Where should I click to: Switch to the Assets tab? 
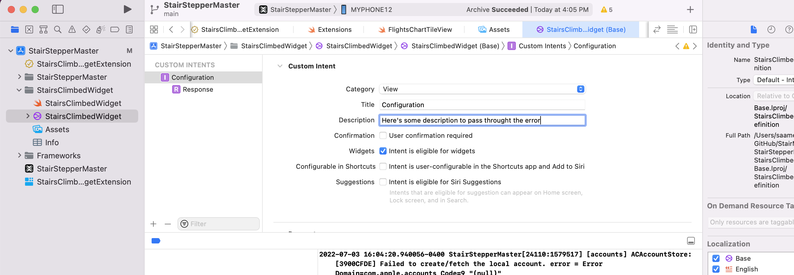tap(493, 29)
